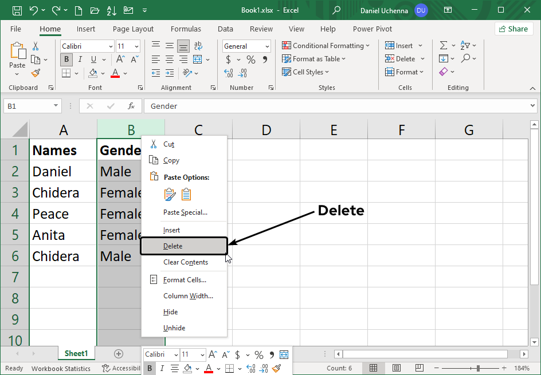Click the Percent Style icon in the ribbon Number group
541x375 pixels.
click(x=251, y=60)
